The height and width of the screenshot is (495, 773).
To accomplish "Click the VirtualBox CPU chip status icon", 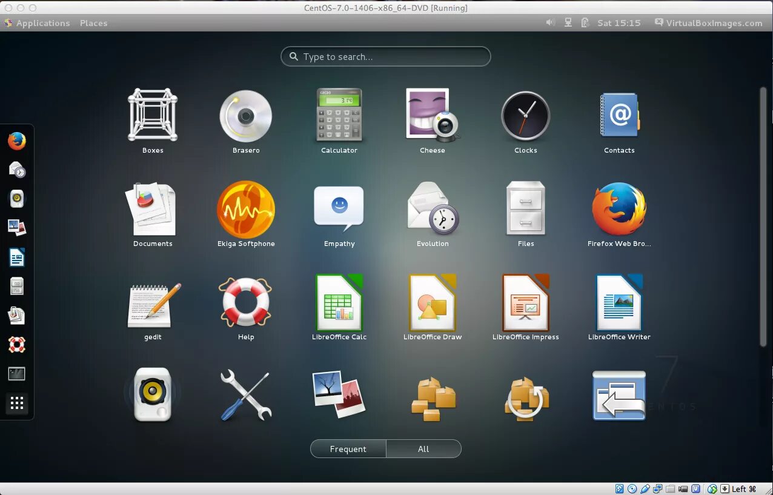I will click(x=695, y=488).
